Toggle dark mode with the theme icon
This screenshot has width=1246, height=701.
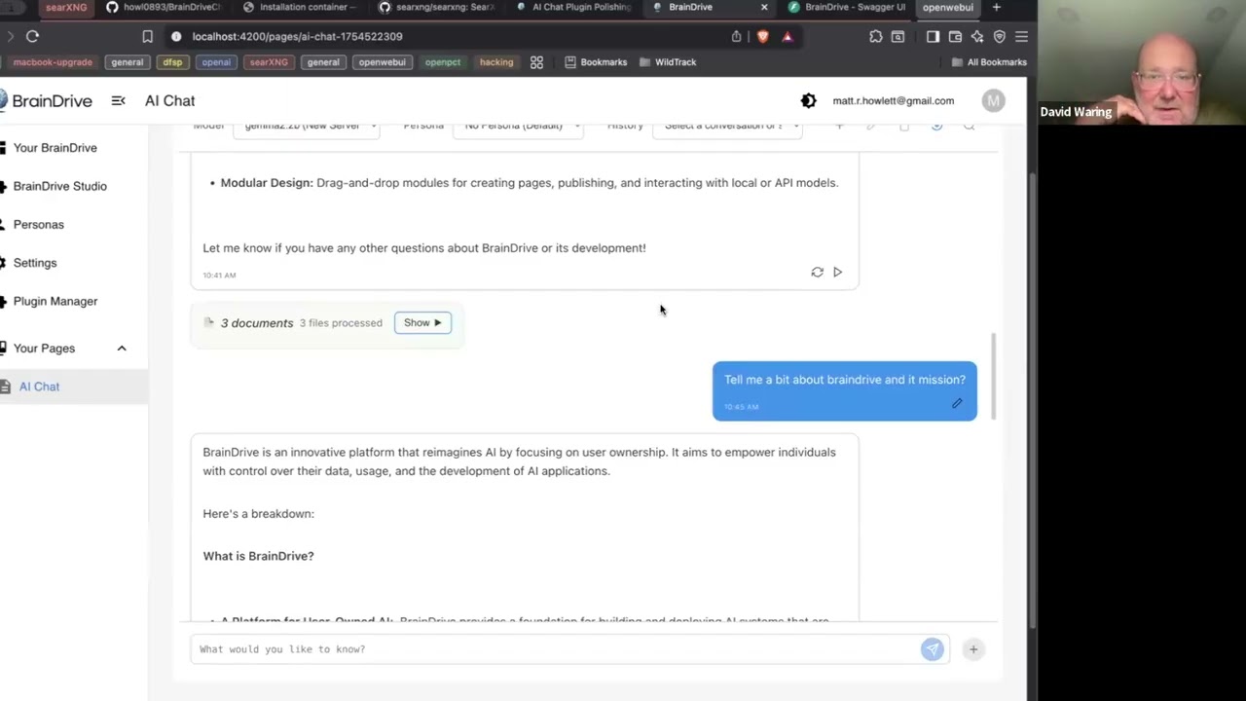point(808,101)
